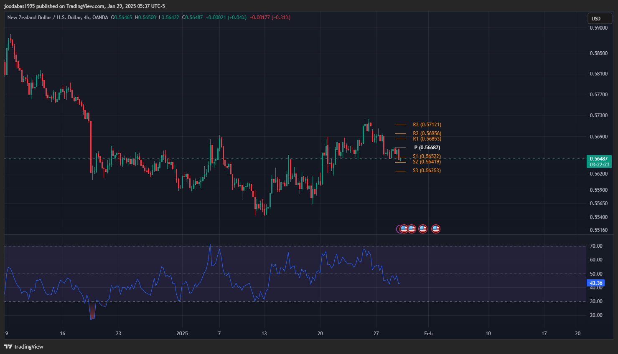Click the 70.00 RSI axis label
The image size is (618, 354).
coord(596,246)
